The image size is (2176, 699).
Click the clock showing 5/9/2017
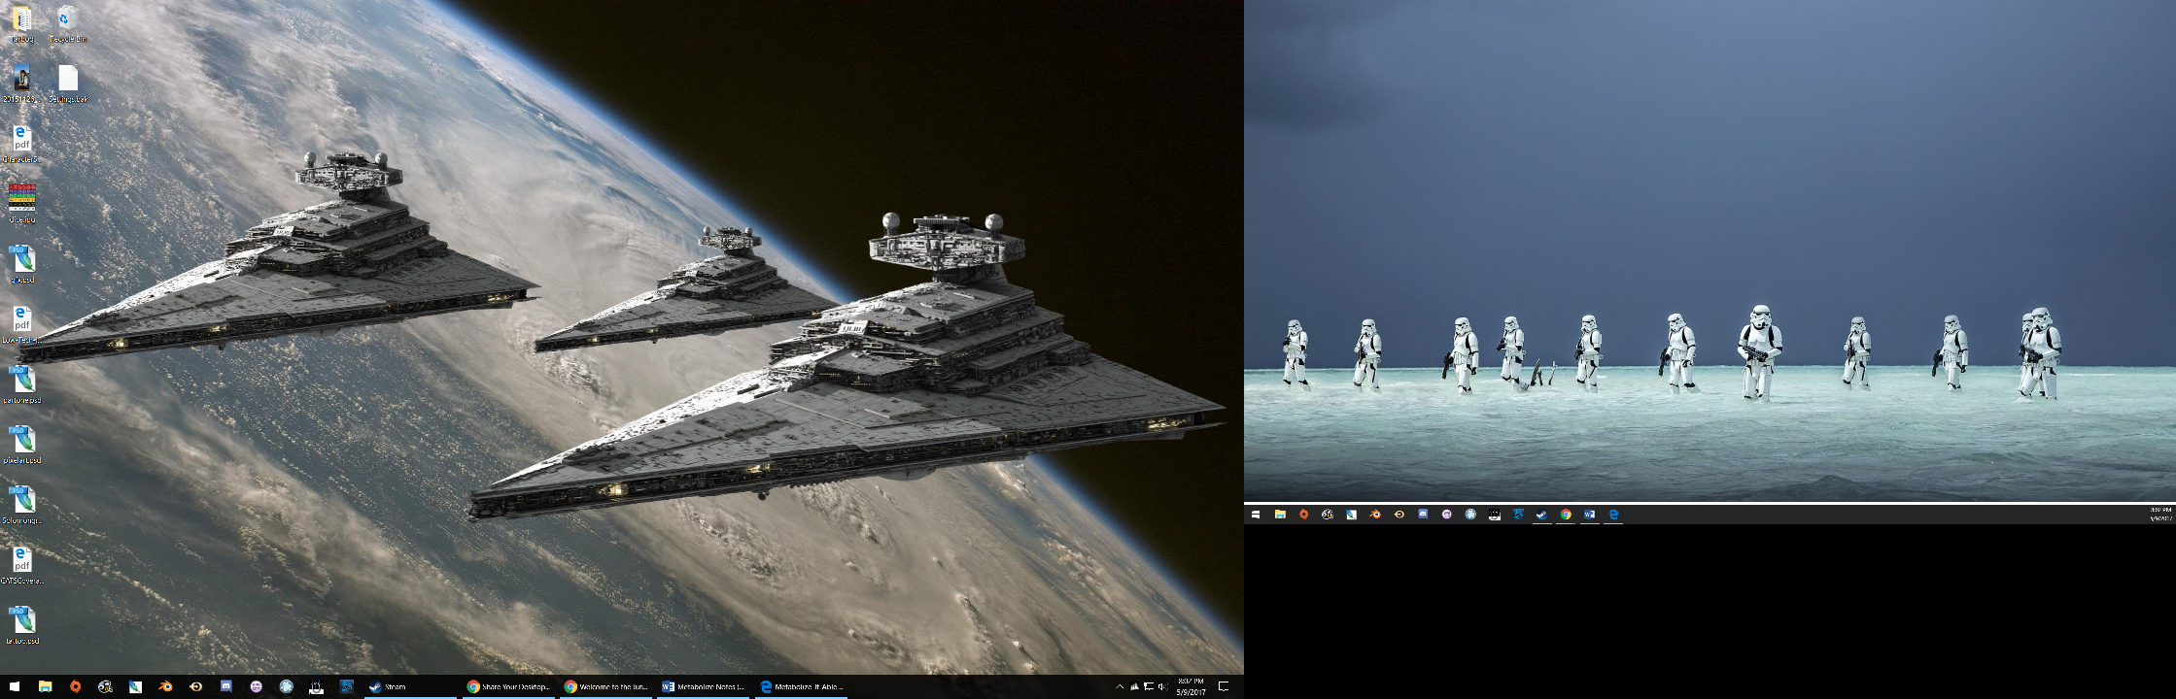1191,686
